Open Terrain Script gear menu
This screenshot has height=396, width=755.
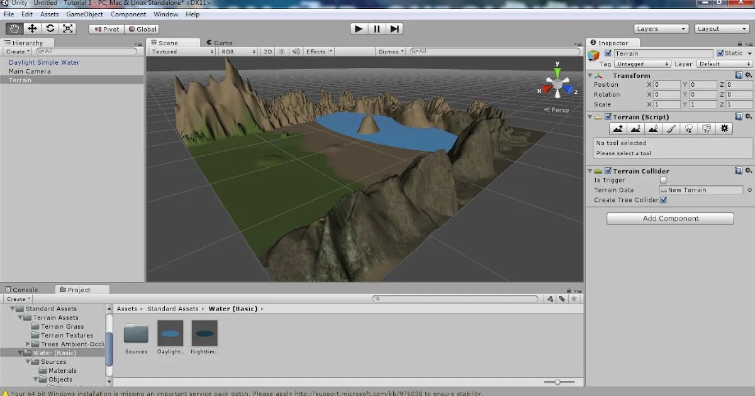(x=749, y=117)
